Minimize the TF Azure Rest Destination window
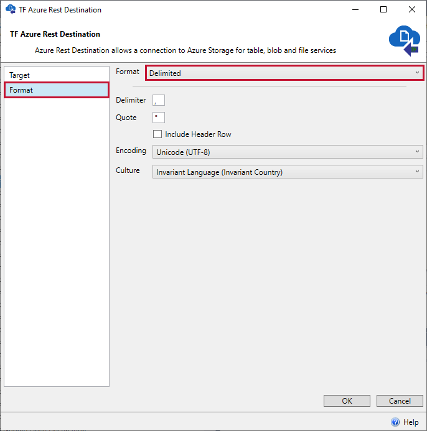This screenshot has height=431, width=427. pyautogui.click(x=355, y=9)
